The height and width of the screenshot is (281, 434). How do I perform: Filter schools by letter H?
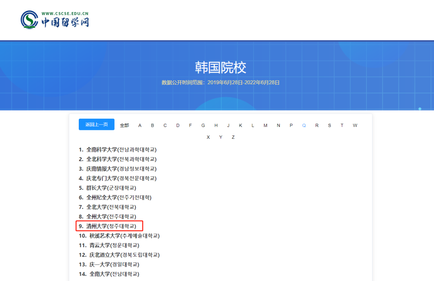pos(216,125)
